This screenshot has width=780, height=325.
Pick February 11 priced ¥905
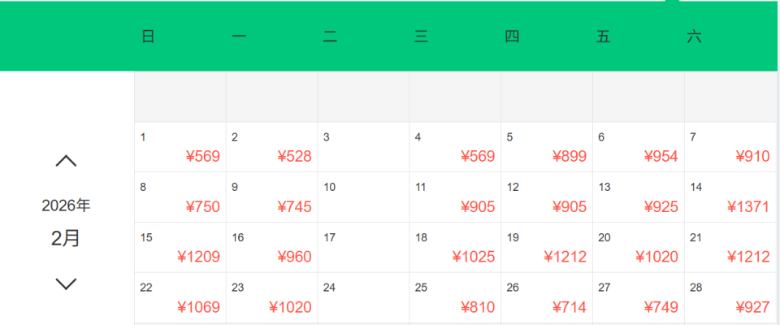(x=455, y=197)
